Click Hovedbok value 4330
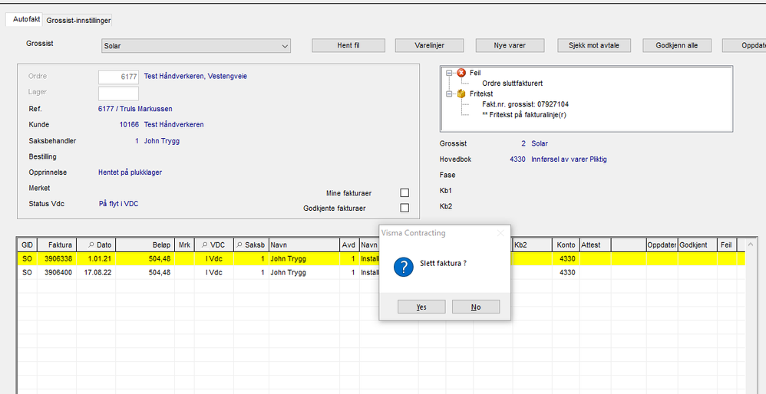This screenshot has height=394, width=766. [x=517, y=159]
